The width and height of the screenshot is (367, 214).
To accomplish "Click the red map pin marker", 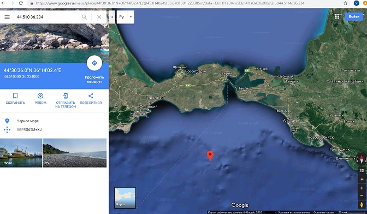I will [210, 156].
